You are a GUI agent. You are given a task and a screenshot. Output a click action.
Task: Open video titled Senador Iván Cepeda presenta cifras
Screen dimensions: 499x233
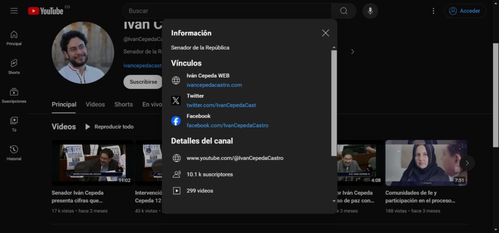77,197
